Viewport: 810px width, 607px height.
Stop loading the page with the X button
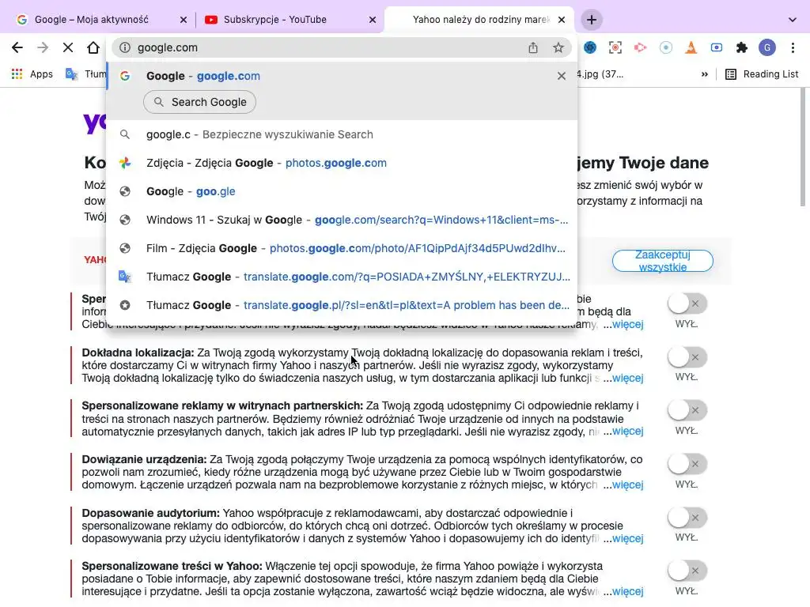click(68, 47)
